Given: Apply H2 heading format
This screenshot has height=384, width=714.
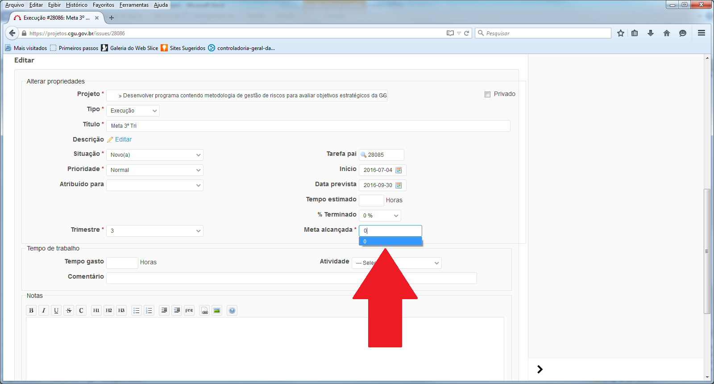Looking at the screenshot, I should pos(109,310).
